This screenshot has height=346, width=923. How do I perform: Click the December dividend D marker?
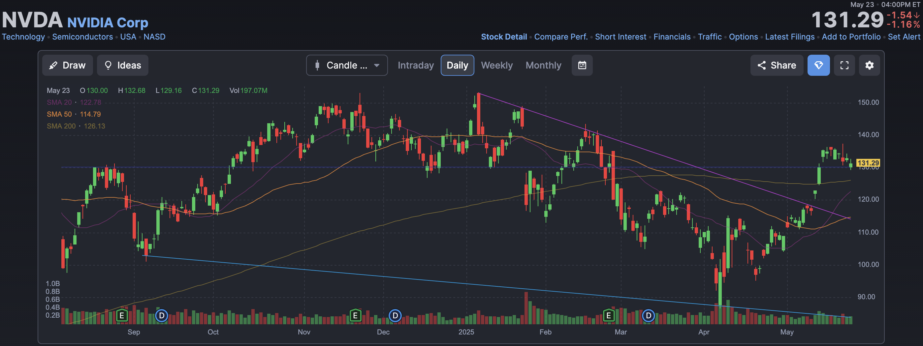[395, 316]
